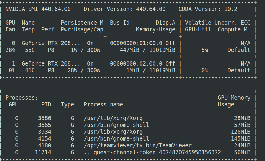Click the 1MiB / 11019MiB memory value
Screen dimensions: 265x161
151,71
